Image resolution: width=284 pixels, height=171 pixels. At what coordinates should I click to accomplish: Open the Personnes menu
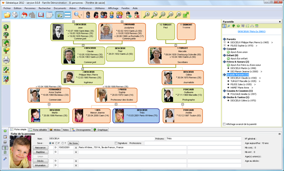pyautogui.click(x=30, y=8)
